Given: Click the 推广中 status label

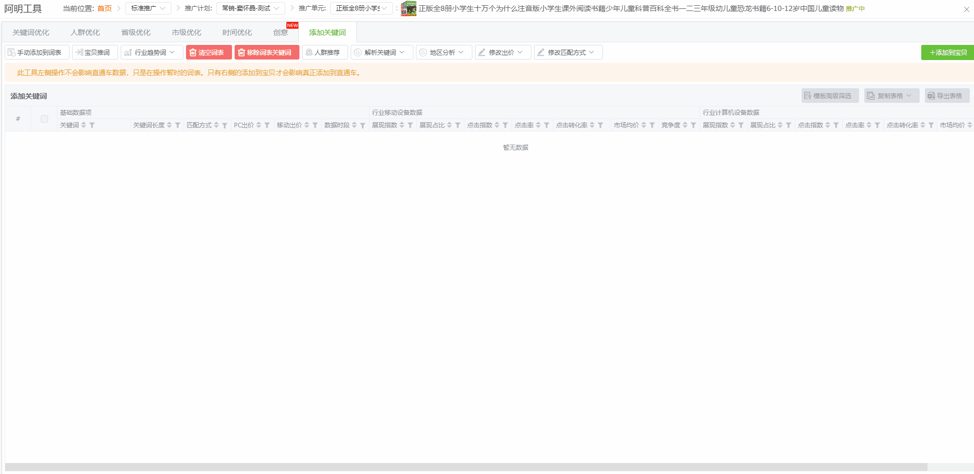Looking at the screenshot, I should pos(855,9).
